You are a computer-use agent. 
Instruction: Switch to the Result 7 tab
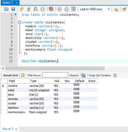[x=8, y=129]
